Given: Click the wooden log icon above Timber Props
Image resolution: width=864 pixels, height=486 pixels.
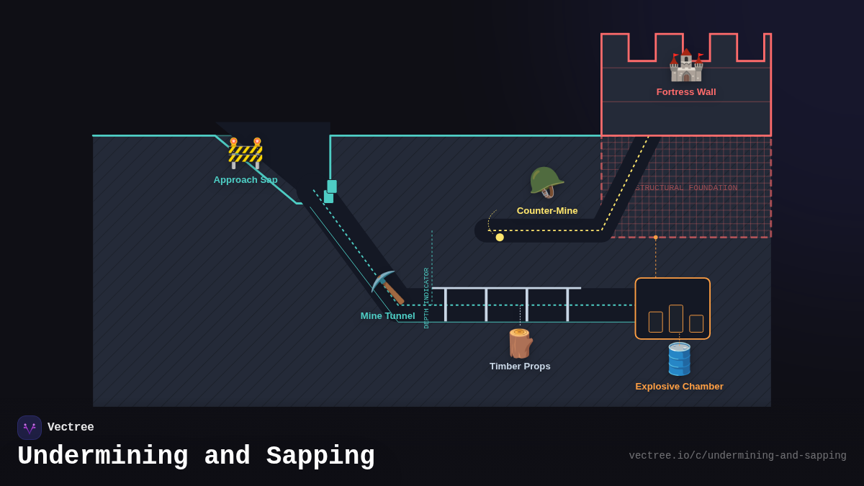Looking at the screenshot, I should click(x=520, y=345).
